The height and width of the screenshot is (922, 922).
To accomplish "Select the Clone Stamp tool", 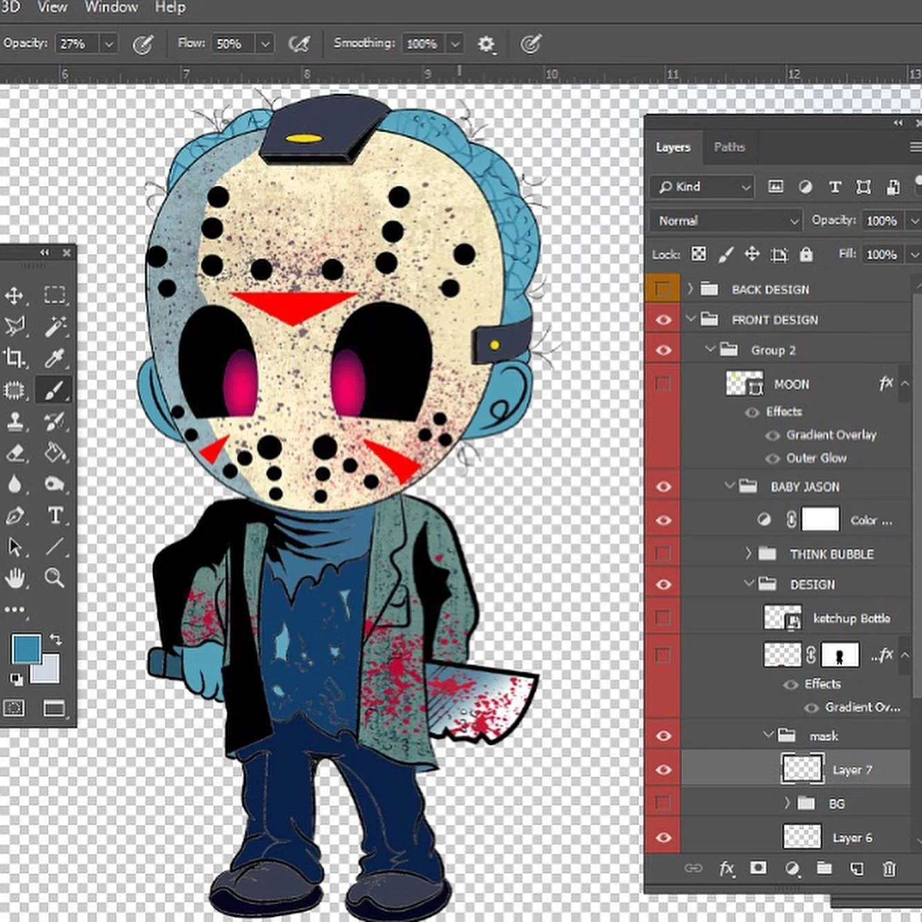I will 15,421.
